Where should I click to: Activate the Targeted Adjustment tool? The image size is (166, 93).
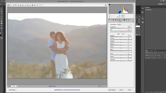pos(18,5)
